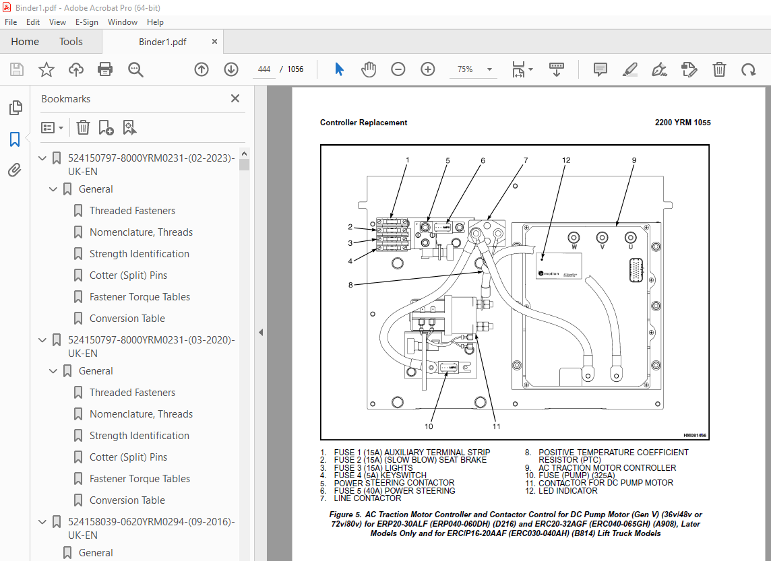
Task: Delete page using the toolbar trash icon
Action: point(719,69)
